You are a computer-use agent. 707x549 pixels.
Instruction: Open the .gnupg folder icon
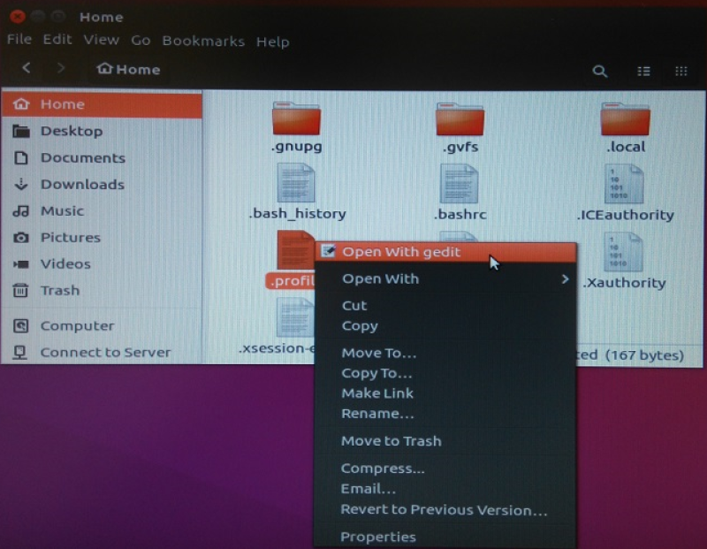tap(296, 118)
